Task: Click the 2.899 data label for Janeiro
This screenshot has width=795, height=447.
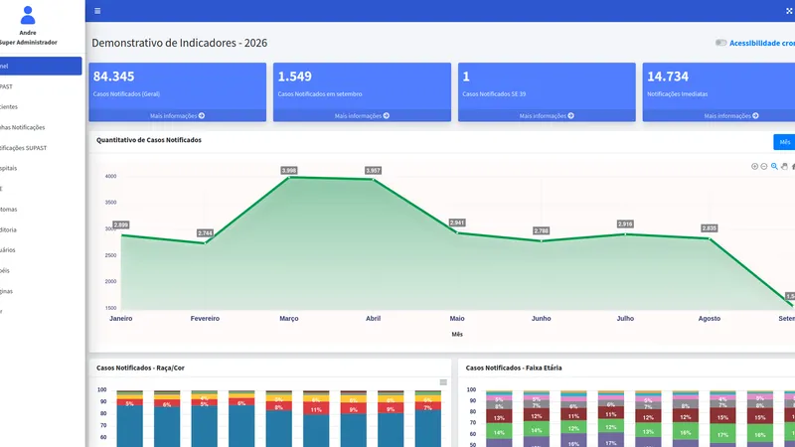Action: coord(120,225)
